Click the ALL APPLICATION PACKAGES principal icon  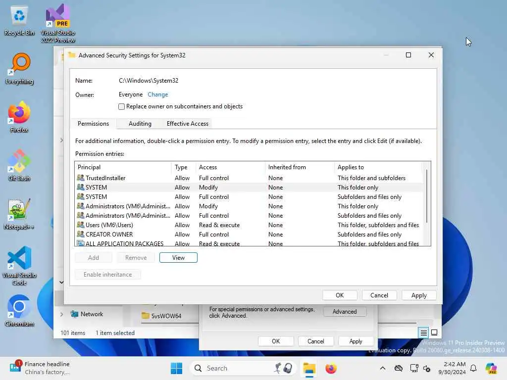point(81,243)
